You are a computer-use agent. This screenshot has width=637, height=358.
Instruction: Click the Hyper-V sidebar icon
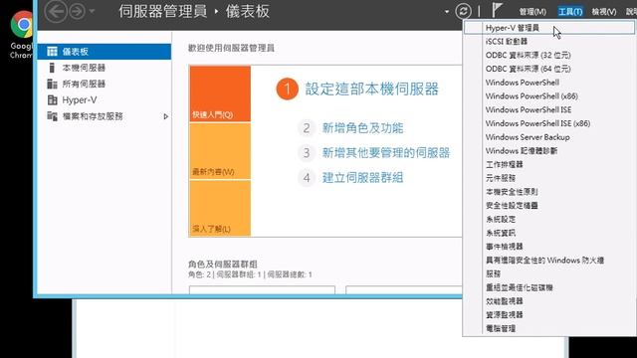52,99
